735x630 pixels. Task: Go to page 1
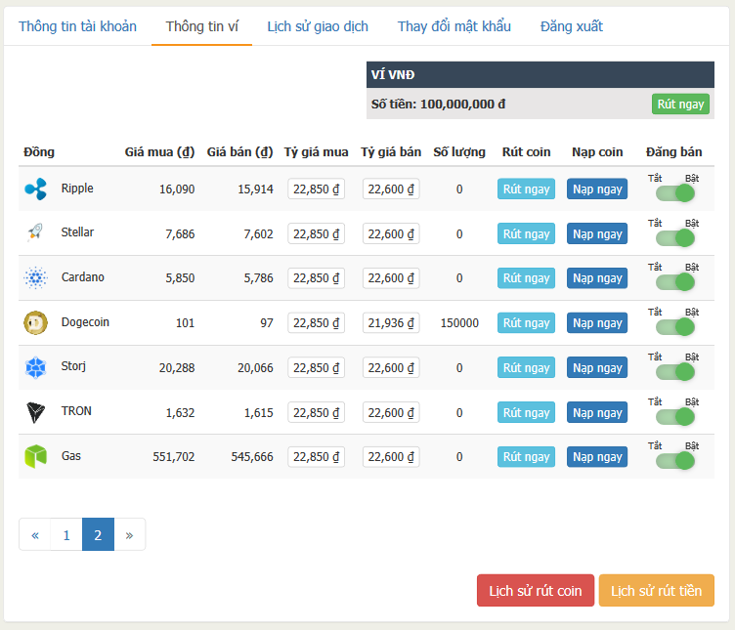[x=66, y=534]
